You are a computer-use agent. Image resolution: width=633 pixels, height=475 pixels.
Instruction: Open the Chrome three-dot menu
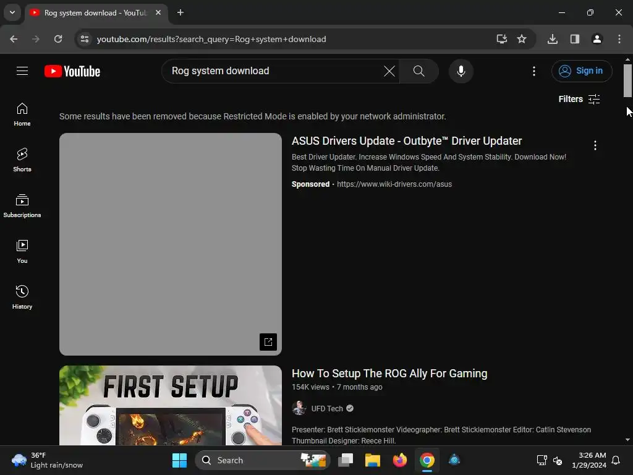(619, 39)
